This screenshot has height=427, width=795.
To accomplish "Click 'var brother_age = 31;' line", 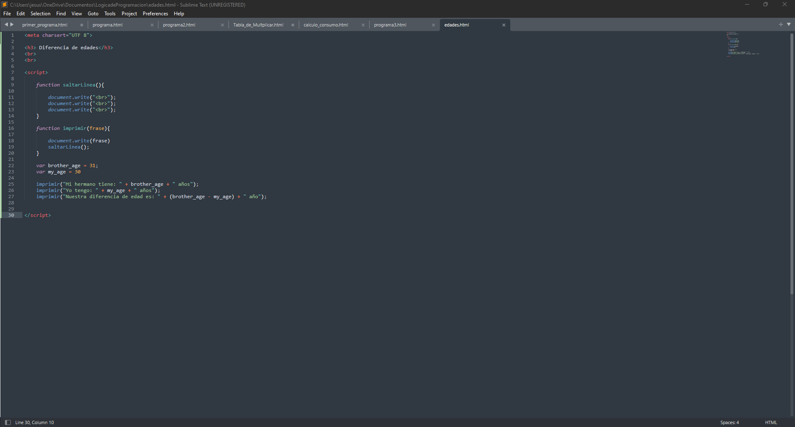I will click(67, 166).
